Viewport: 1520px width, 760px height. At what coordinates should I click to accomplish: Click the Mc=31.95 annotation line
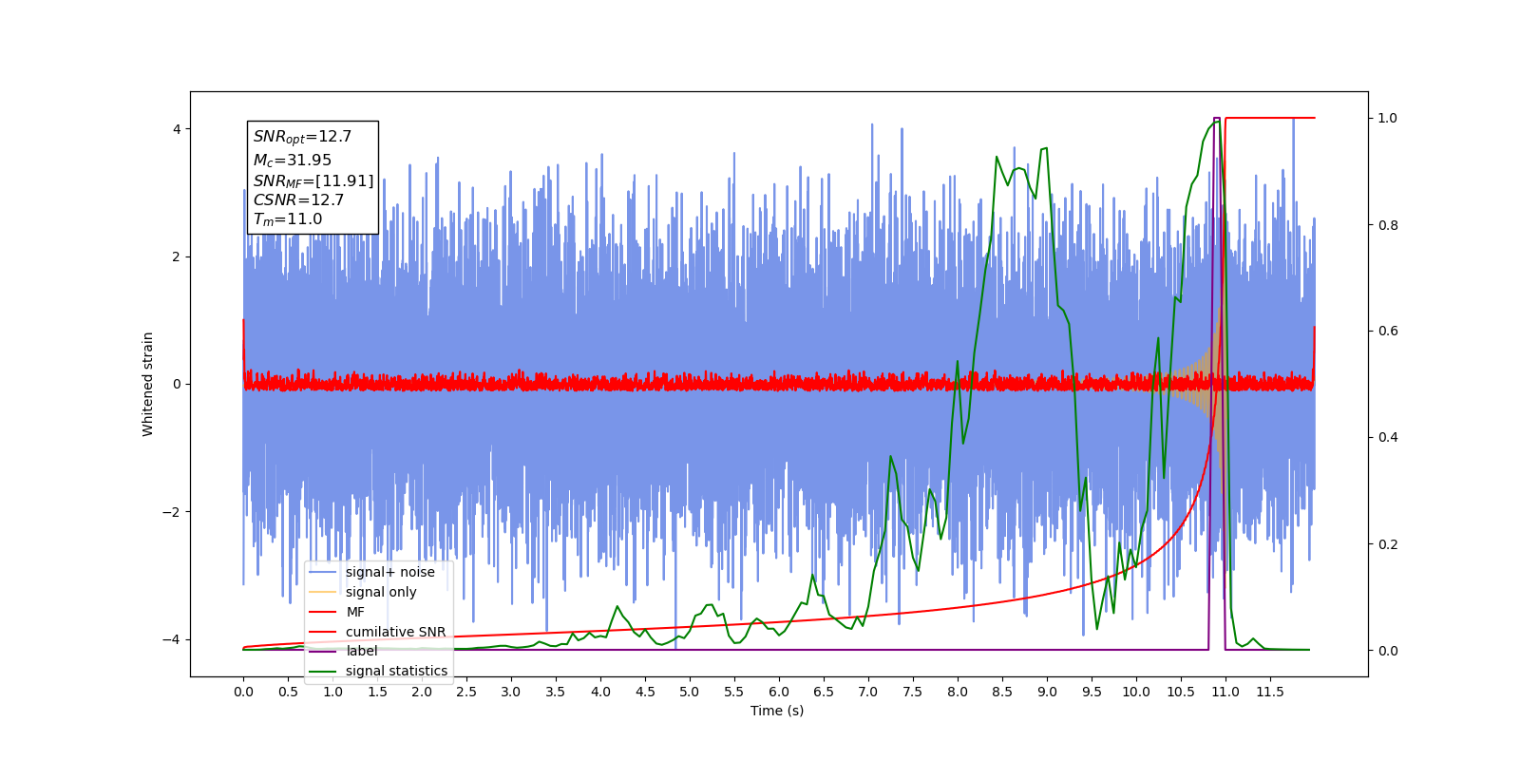click(x=292, y=161)
